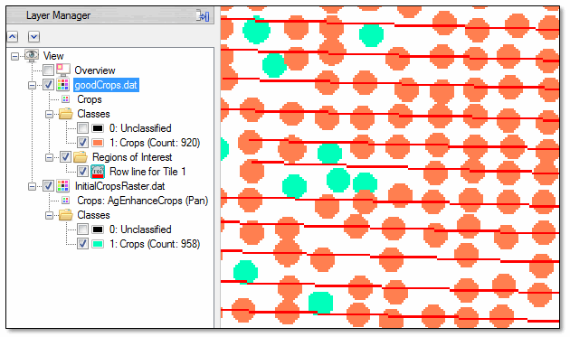Move layer up with up-arrow button
The height and width of the screenshot is (337, 570).
coord(13,37)
